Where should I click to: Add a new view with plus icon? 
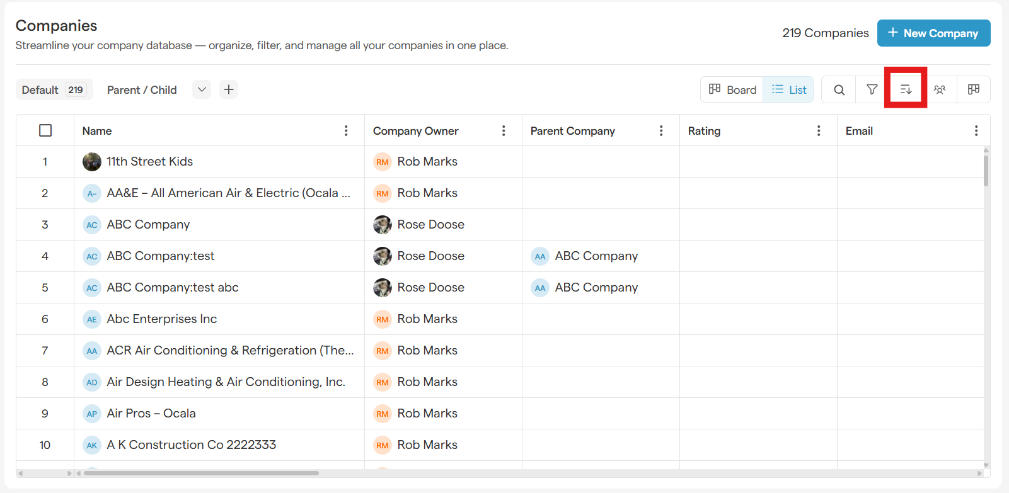[x=229, y=89]
